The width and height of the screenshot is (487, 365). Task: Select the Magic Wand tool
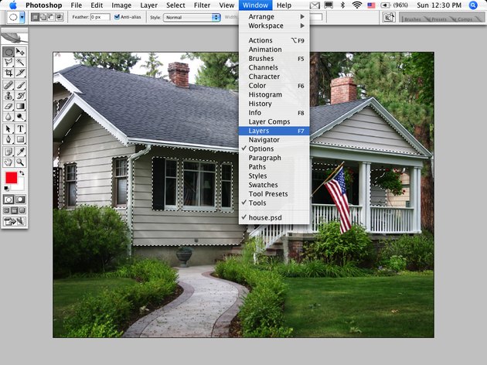[x=20, y=62]
